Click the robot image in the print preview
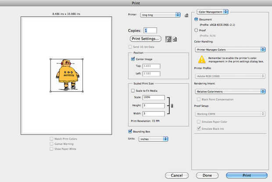 coord(67,75)
